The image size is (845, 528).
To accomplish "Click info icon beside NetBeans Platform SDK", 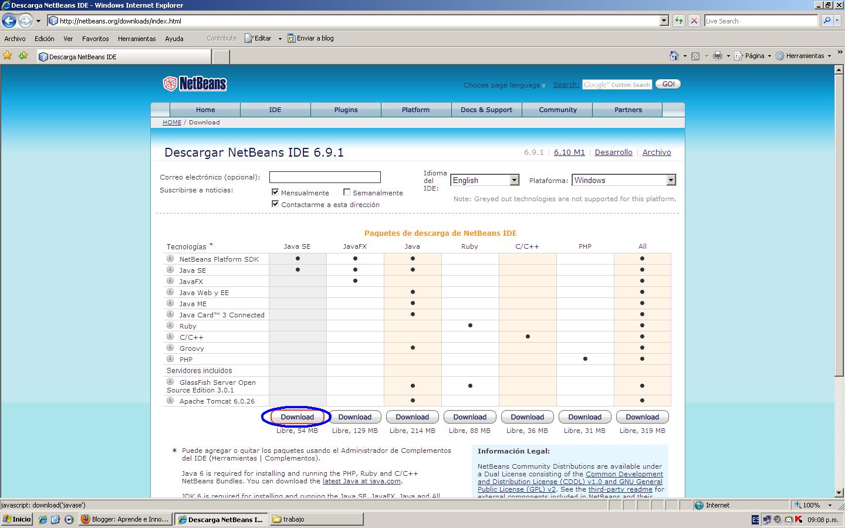I will (170, 258).
